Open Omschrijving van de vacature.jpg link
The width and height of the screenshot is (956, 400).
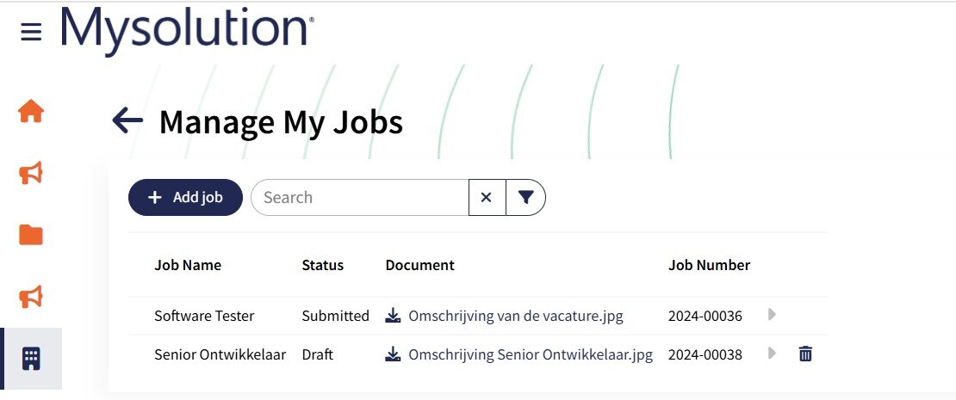(x=515, y=316)
